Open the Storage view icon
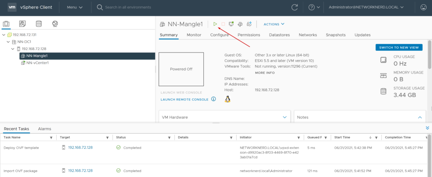The image size is (432, 177). pos(39,24)
